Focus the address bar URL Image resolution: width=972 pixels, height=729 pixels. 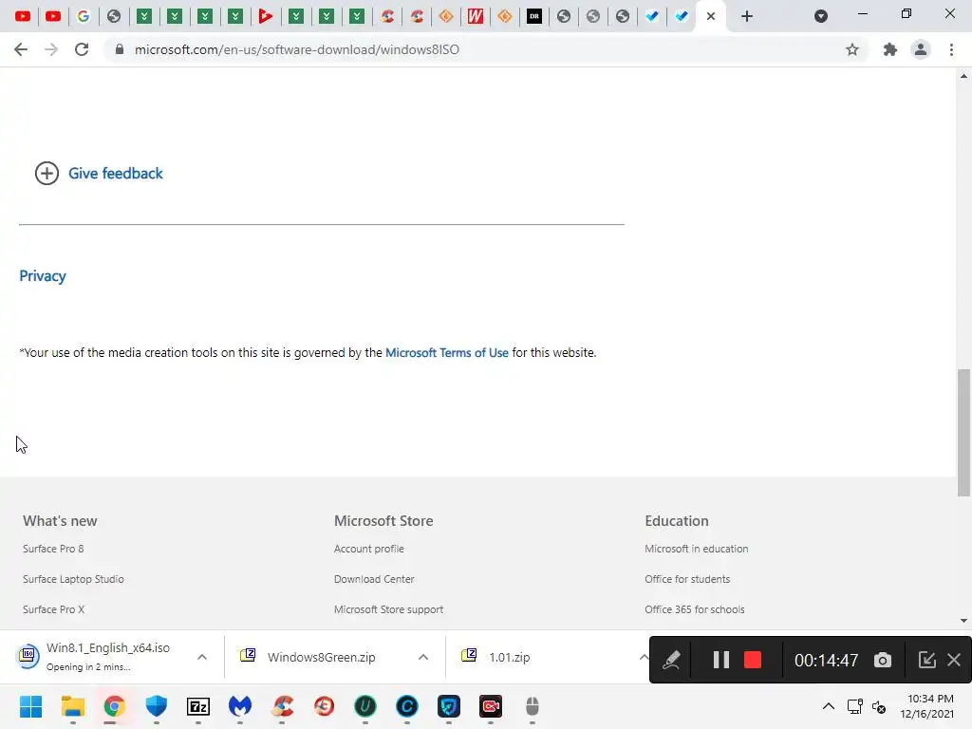(x=296, y=49)
